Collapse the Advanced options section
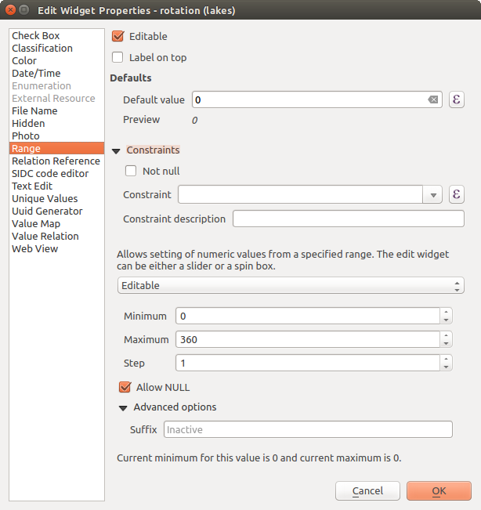 [123, 407]
